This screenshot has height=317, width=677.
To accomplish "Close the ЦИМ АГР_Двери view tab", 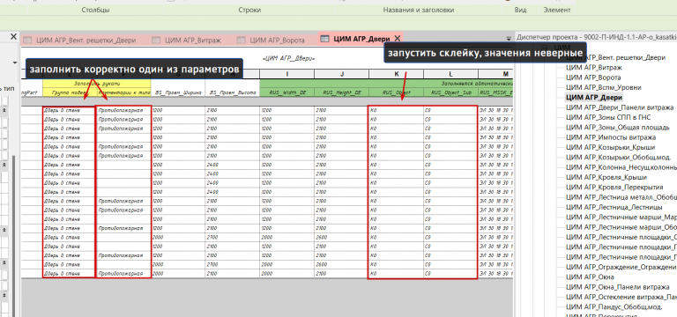I will click(398, 39).
